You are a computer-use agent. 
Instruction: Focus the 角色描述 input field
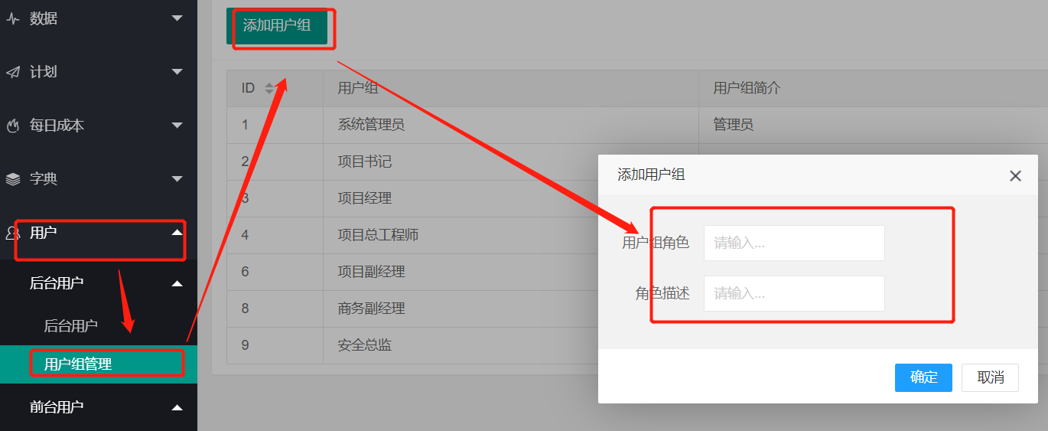[x=794, y=293]
